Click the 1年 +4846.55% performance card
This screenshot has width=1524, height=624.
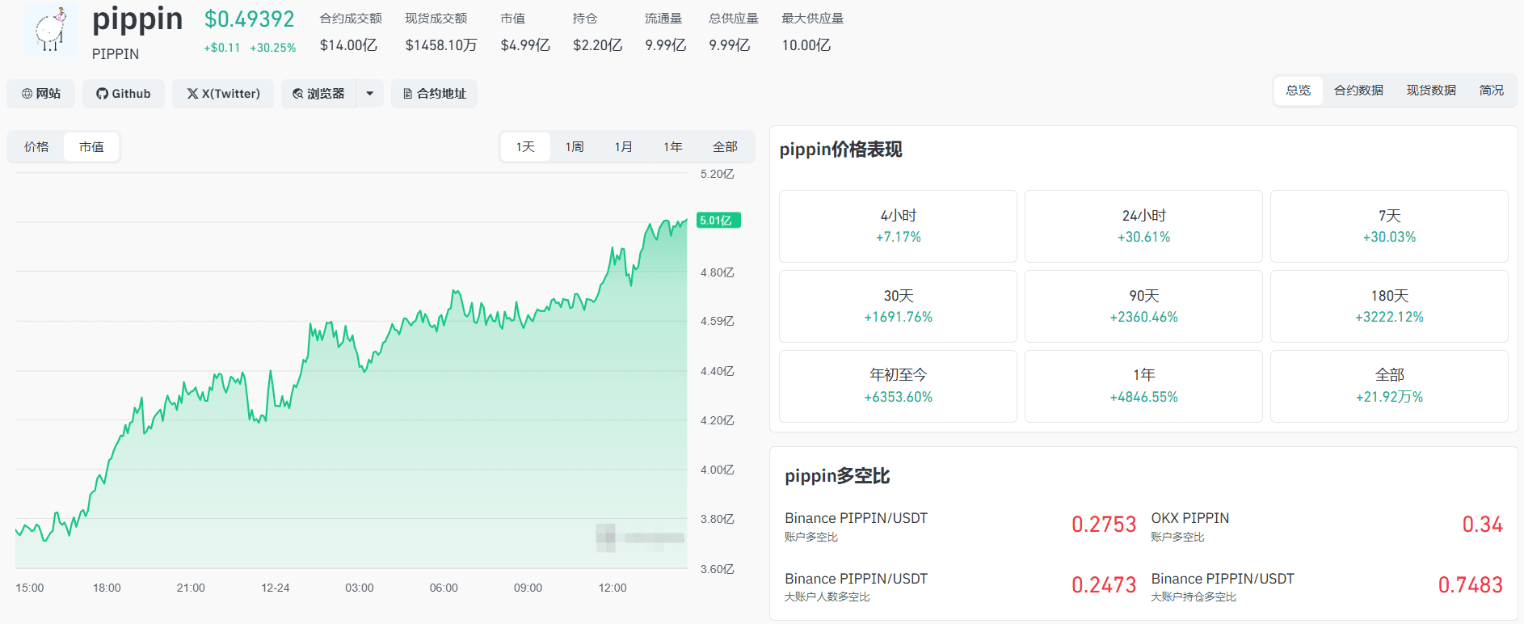(x=1143, y=386)
